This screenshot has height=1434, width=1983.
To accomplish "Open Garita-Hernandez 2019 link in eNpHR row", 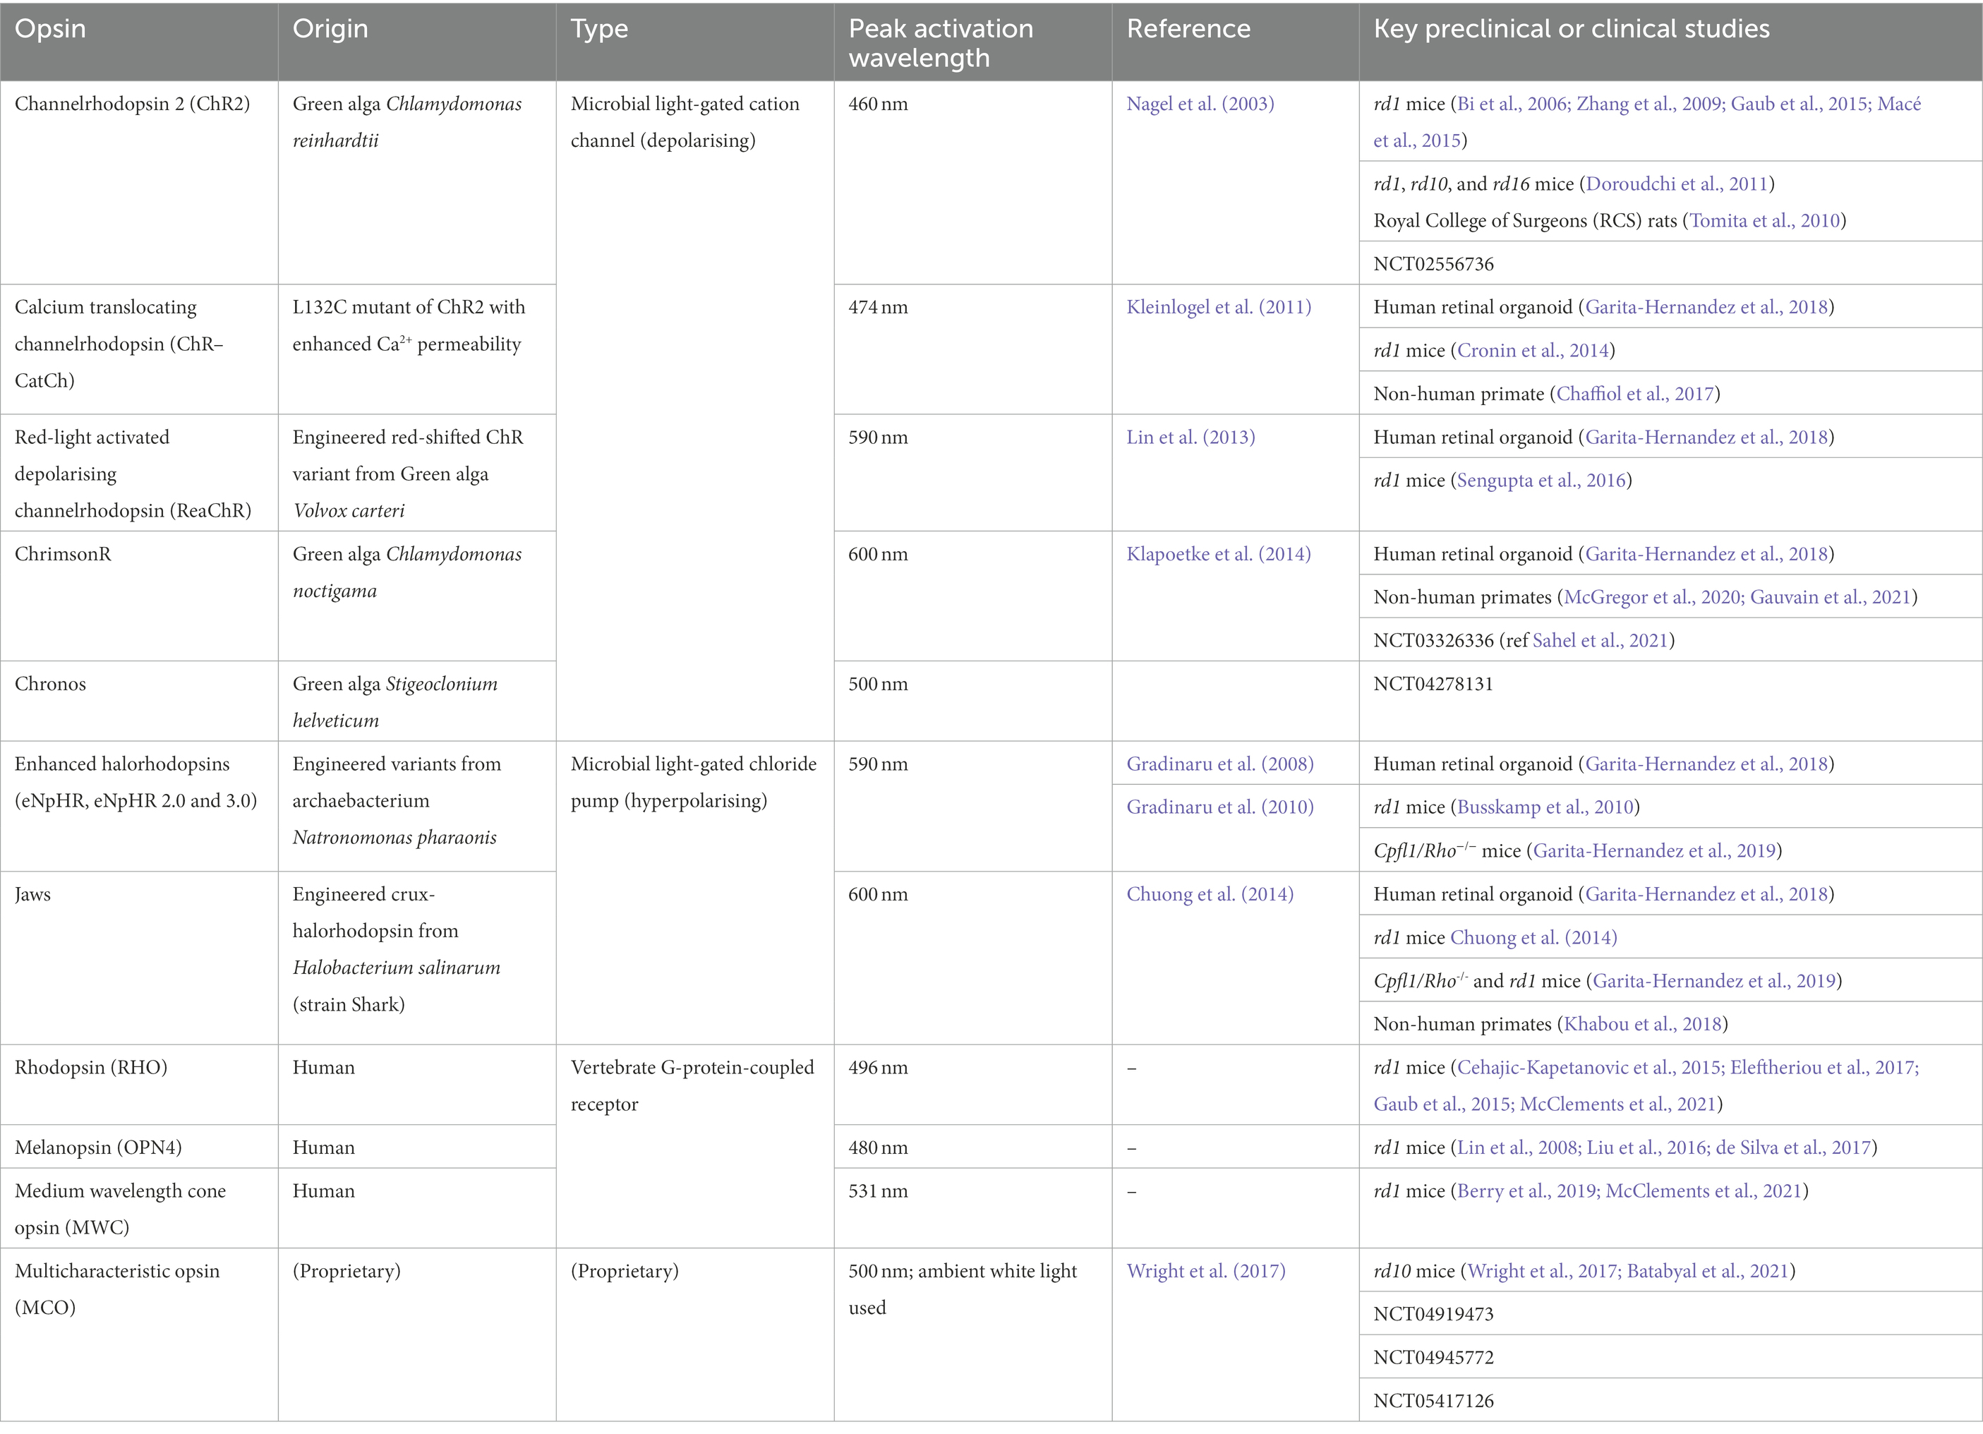I will click(1654, 852).
